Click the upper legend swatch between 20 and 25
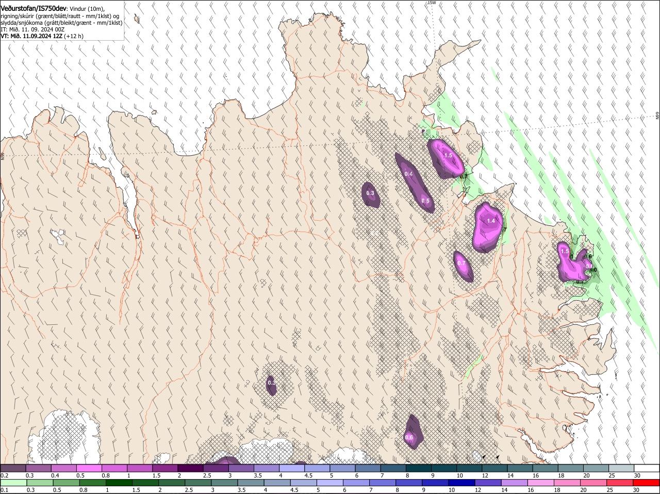 click(595, 468)
